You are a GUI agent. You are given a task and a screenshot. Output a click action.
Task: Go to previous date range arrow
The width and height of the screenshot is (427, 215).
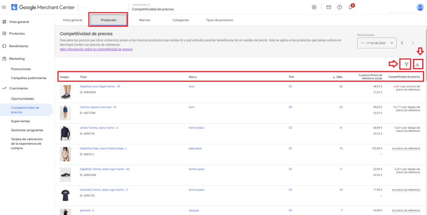402,43
